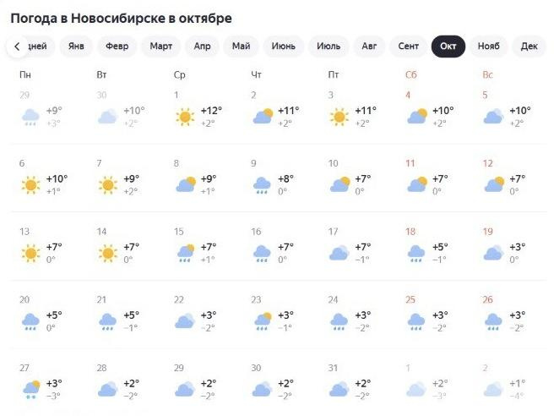Click the sun icon for October 14

[107, 252]
